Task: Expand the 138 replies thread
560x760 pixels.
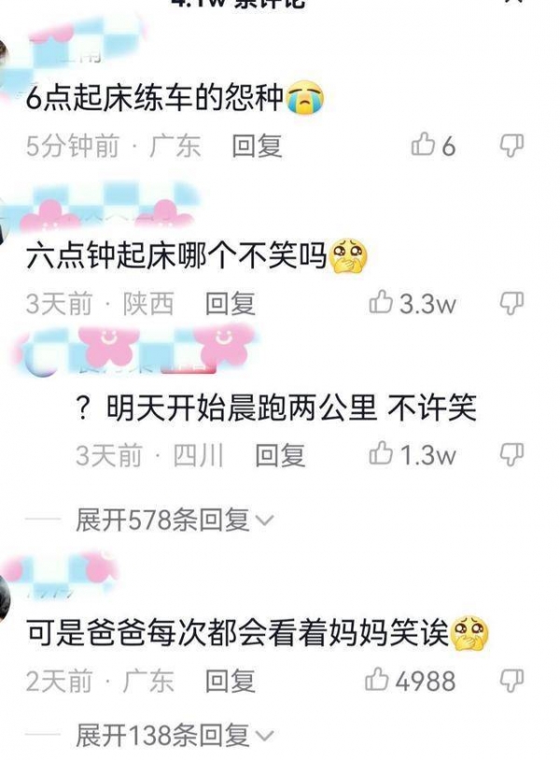Action: tap(175, 736)
